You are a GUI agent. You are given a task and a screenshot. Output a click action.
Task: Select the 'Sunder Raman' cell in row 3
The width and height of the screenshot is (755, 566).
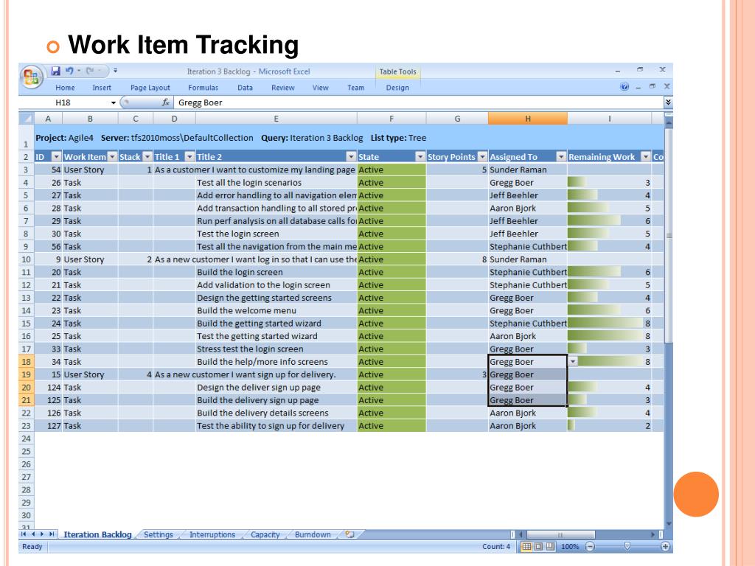(528, 170)
